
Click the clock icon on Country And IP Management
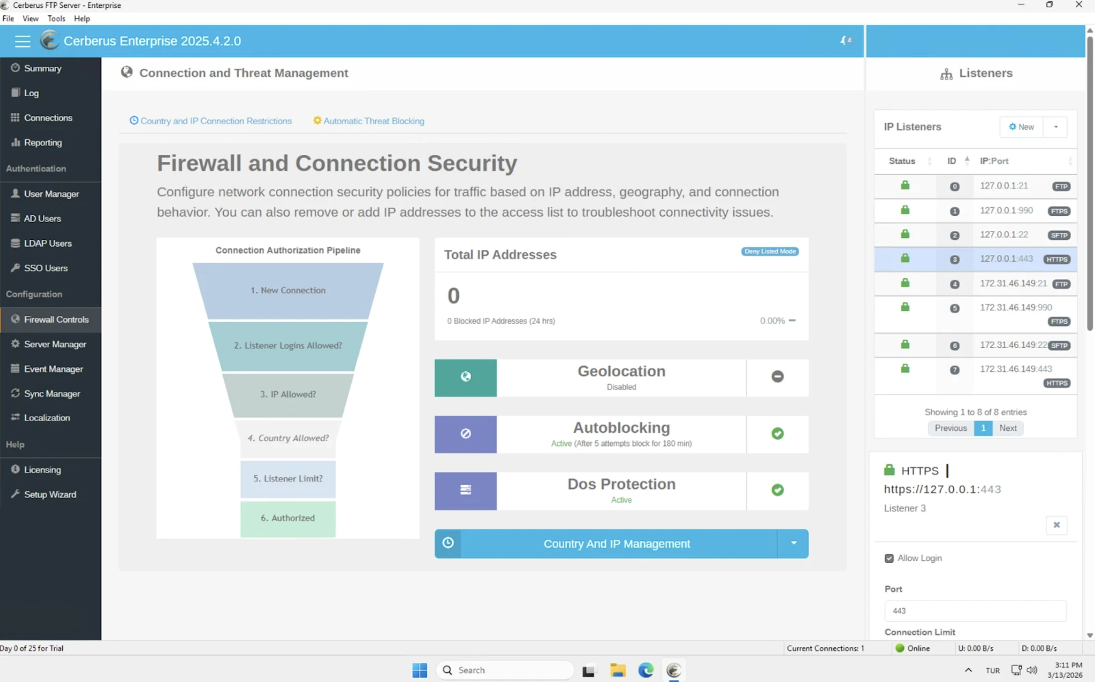point(448,543)
